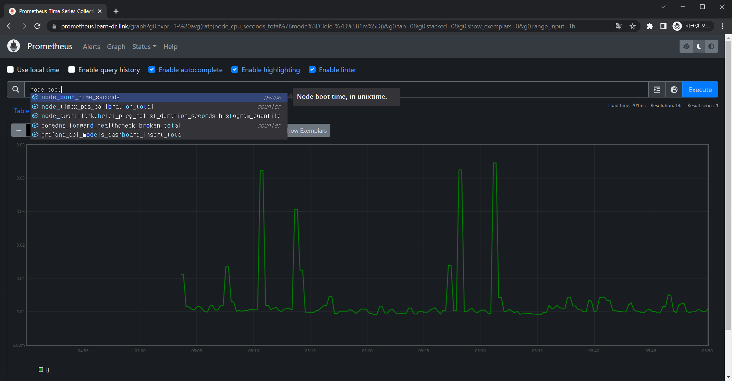Viewport: 732px width, 381px height.
Task: Open the Alerts menu item
Action: [91, 47]
